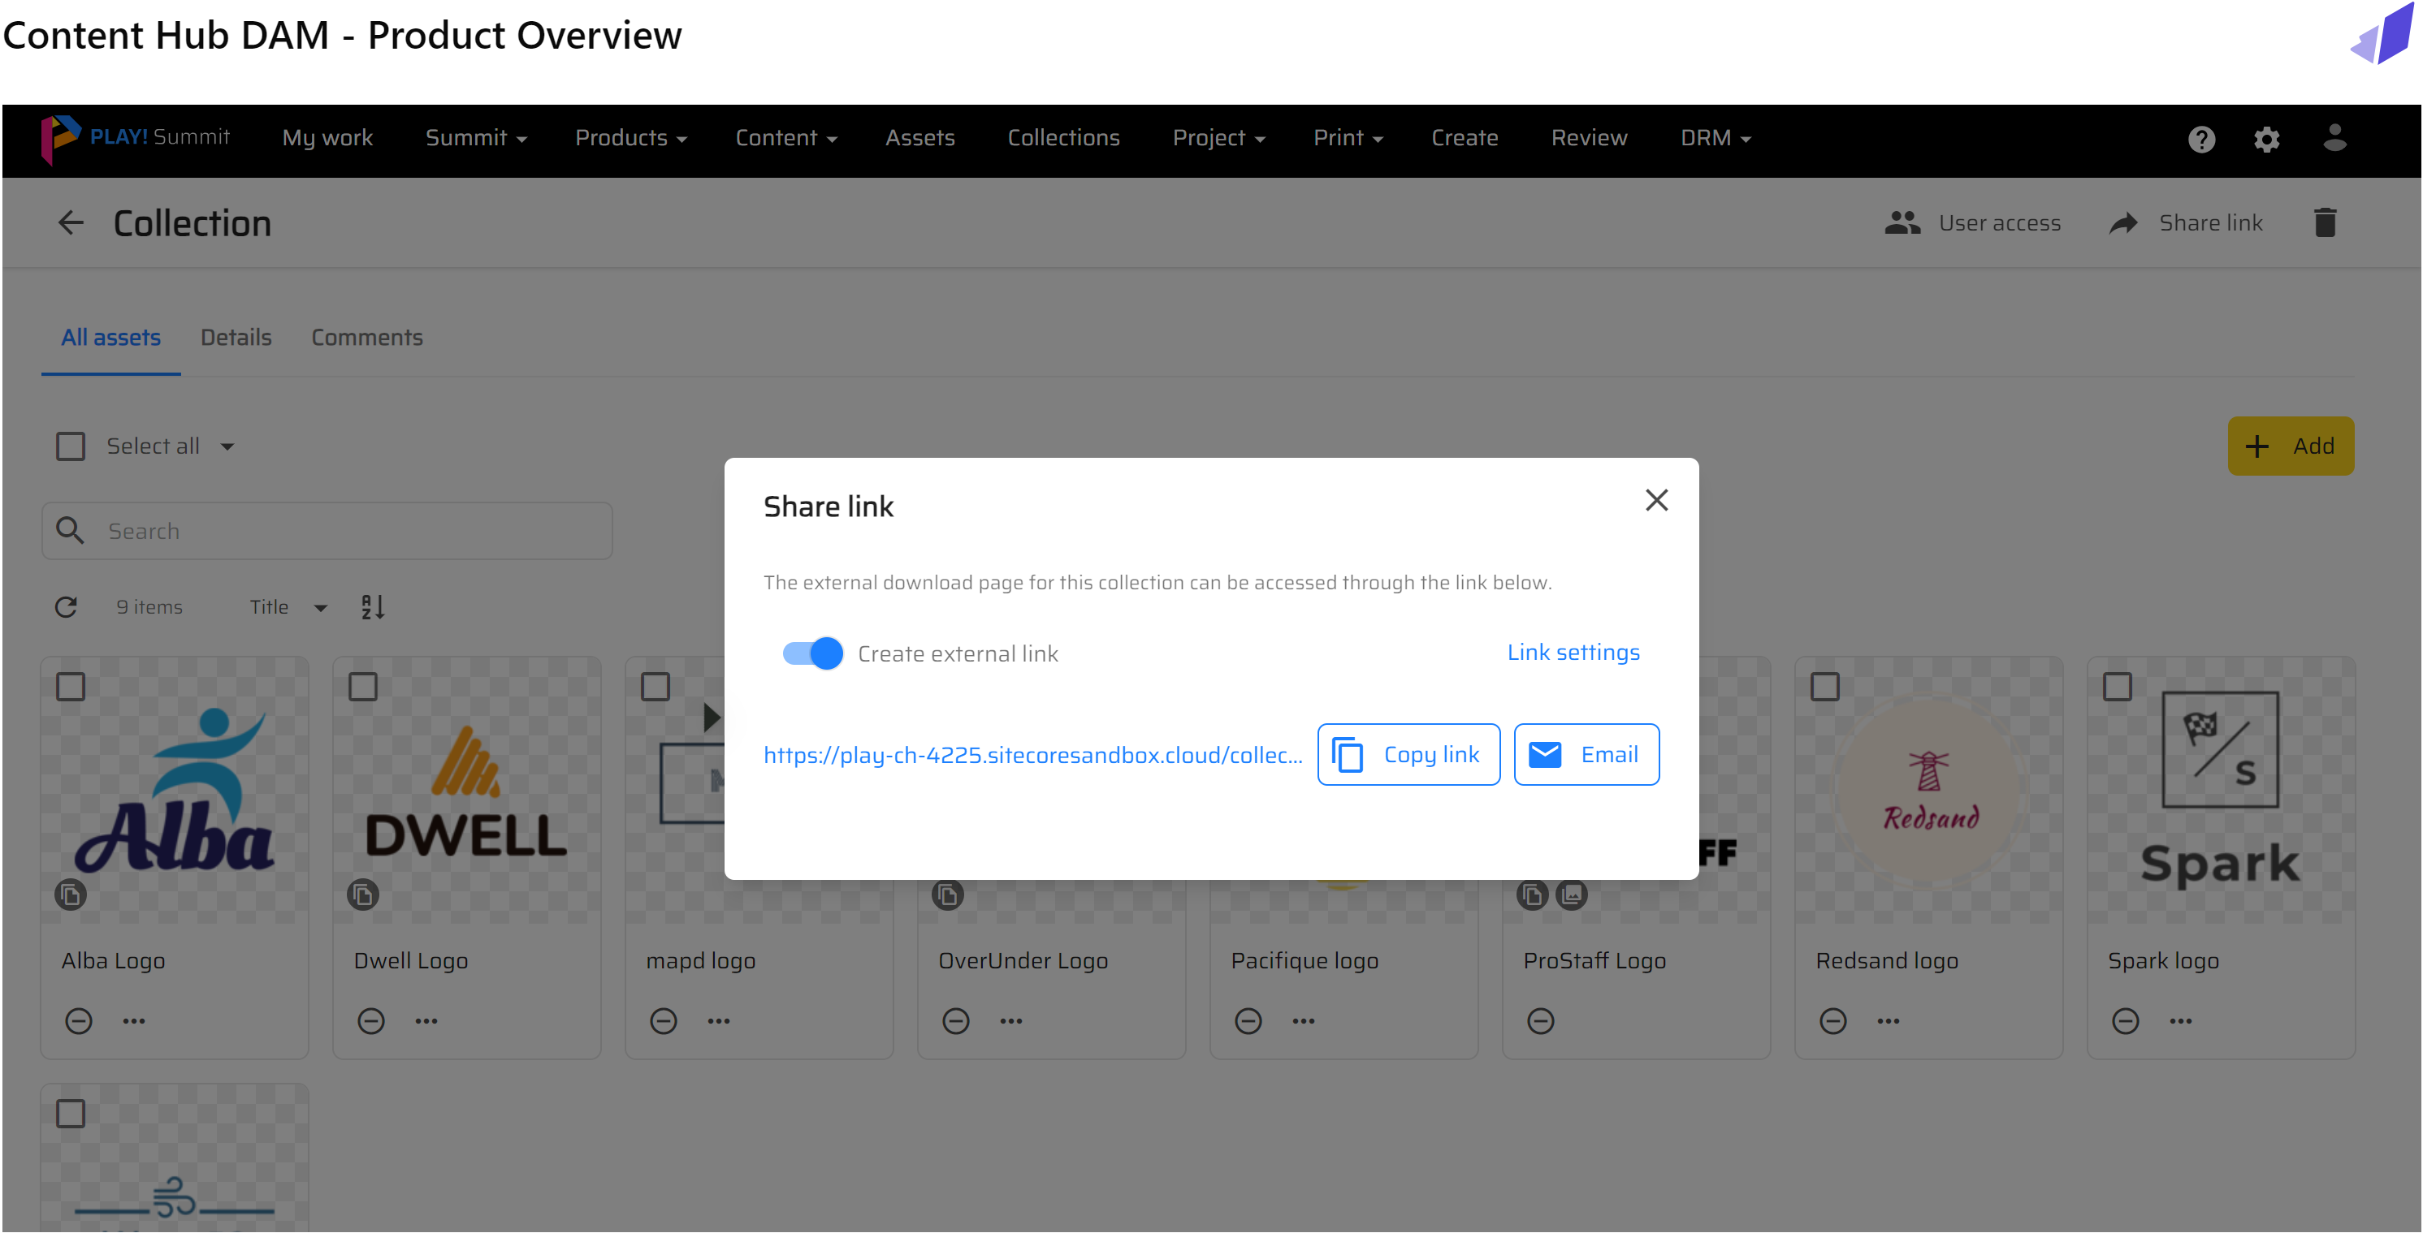This screenshot has width=2423, height=1233.
Task: Expand the Products dropdown menu
Action: point(630,138)
